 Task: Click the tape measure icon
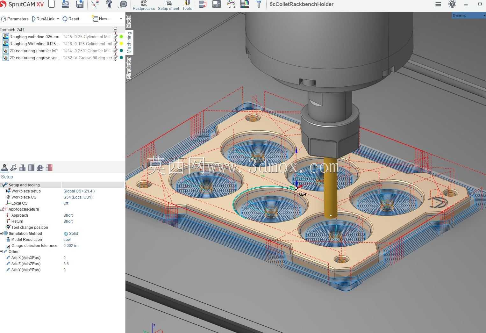[x=123, y=4]
